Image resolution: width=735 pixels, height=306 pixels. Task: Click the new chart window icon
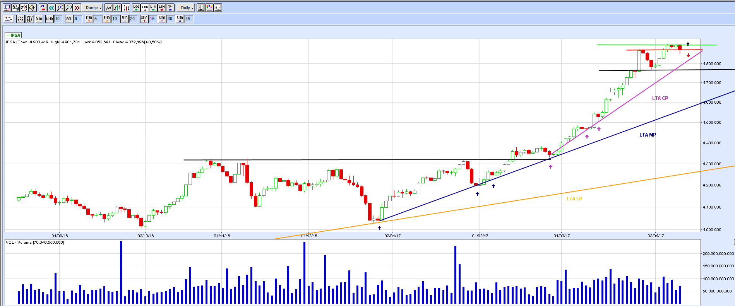pos(7,8)
